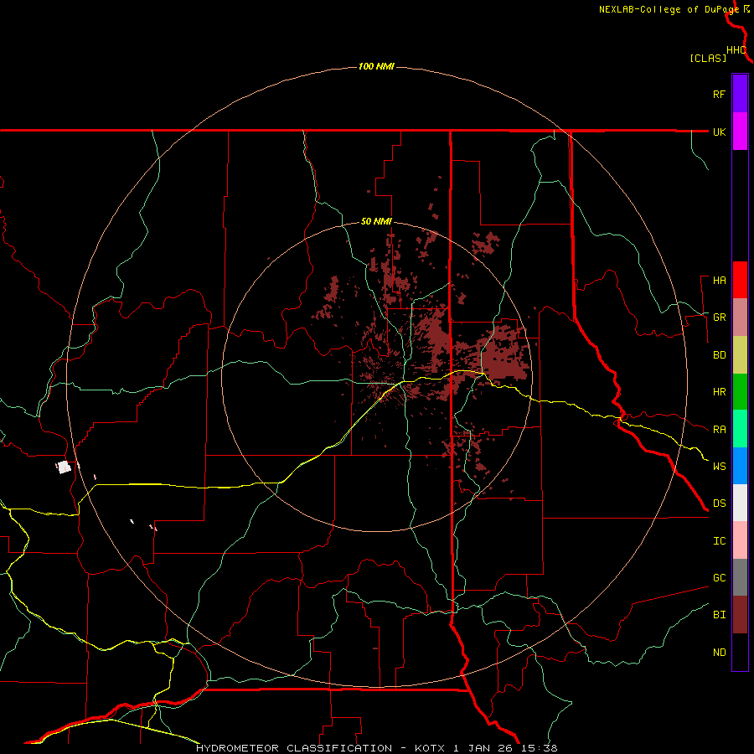Click the WS legend label
Viewport: 754px width, 754px height.
pos(719,467)
